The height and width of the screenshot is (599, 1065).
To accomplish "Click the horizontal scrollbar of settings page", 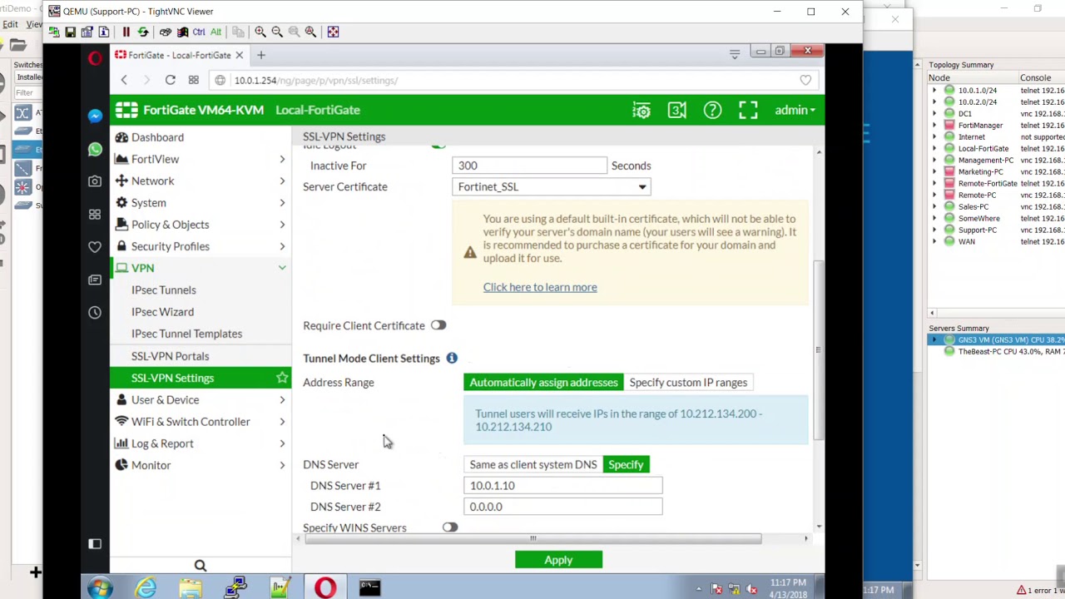I will coord(532,539).
